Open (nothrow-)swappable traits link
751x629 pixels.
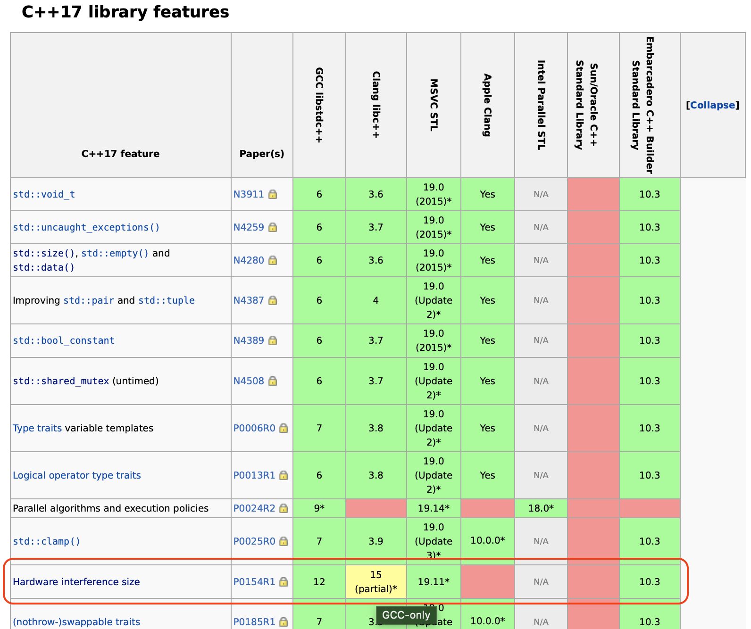click(x=76, y=622)
